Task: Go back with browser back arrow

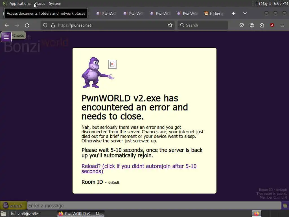Action: pos(7,25)
